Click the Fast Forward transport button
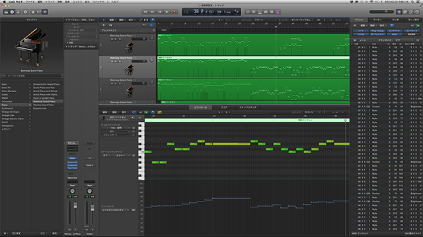Image resolution: width=423 pixels, height=237 pixels. [x=153, y=12]
